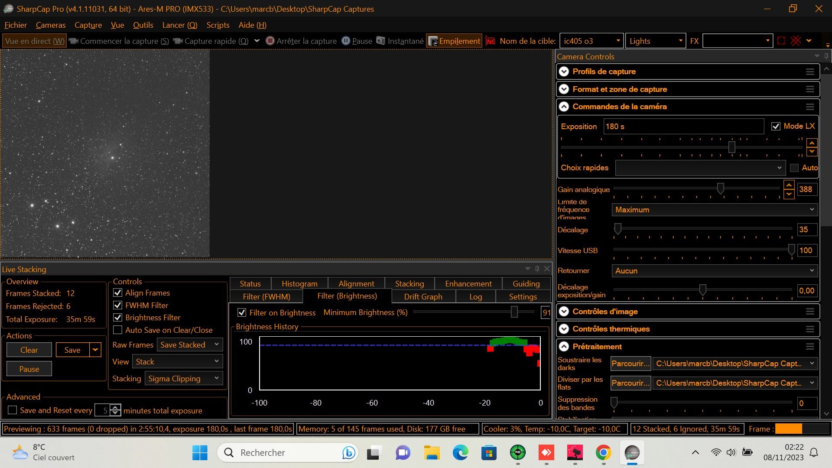Open the Format et zone de capture hamburger menu
This screenshot has width=832, height=468.
(x=810, y=89)
